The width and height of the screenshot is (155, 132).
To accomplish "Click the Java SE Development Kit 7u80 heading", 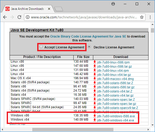I will [x=37, y=30].
